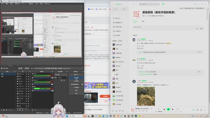
Task: Toggle visibility of the 文本 (GDI+) 3 source
Action: 26,89
